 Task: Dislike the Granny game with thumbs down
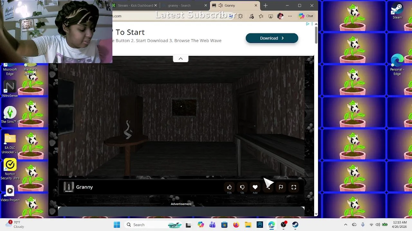[x=242, y=187]
